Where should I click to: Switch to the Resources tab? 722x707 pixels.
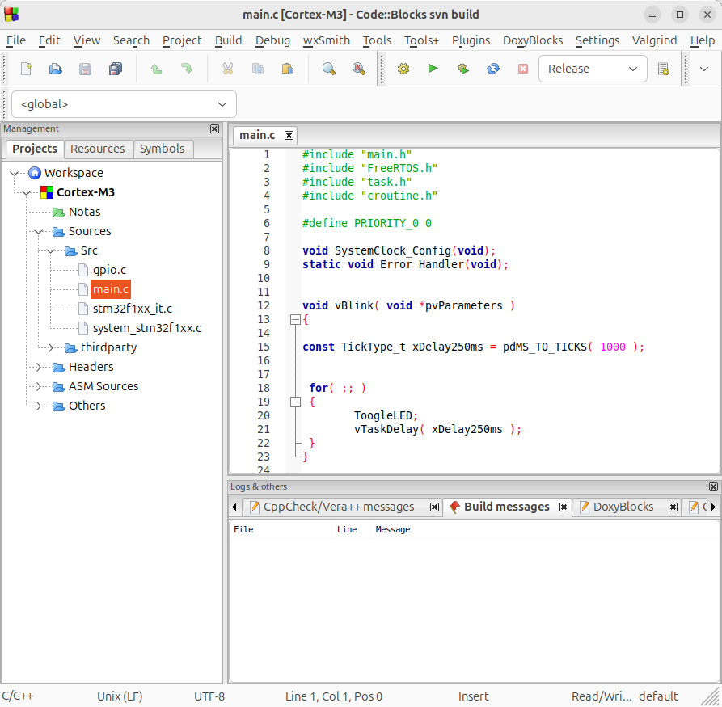click(x=98, y=149)
